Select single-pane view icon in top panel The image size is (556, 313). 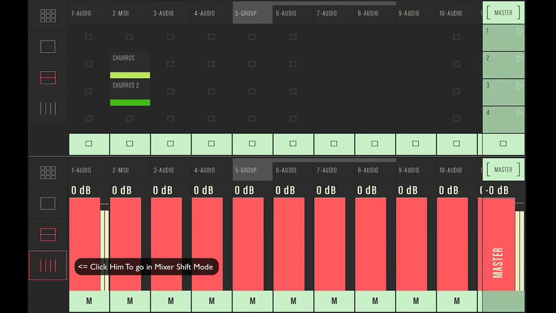point(48,47)
